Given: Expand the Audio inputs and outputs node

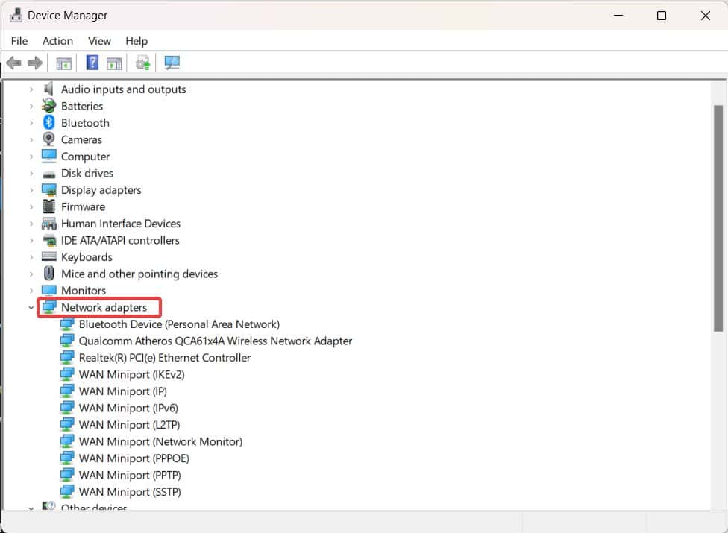Looking at the screenshot, I should coord(31,89).
